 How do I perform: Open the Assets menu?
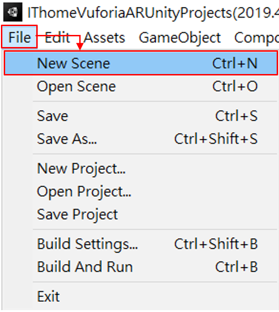pyautogui.click(x=104, y=37)
